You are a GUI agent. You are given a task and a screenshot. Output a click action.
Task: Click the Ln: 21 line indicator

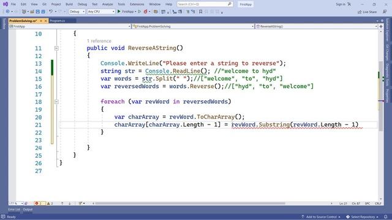click(343, 204)
